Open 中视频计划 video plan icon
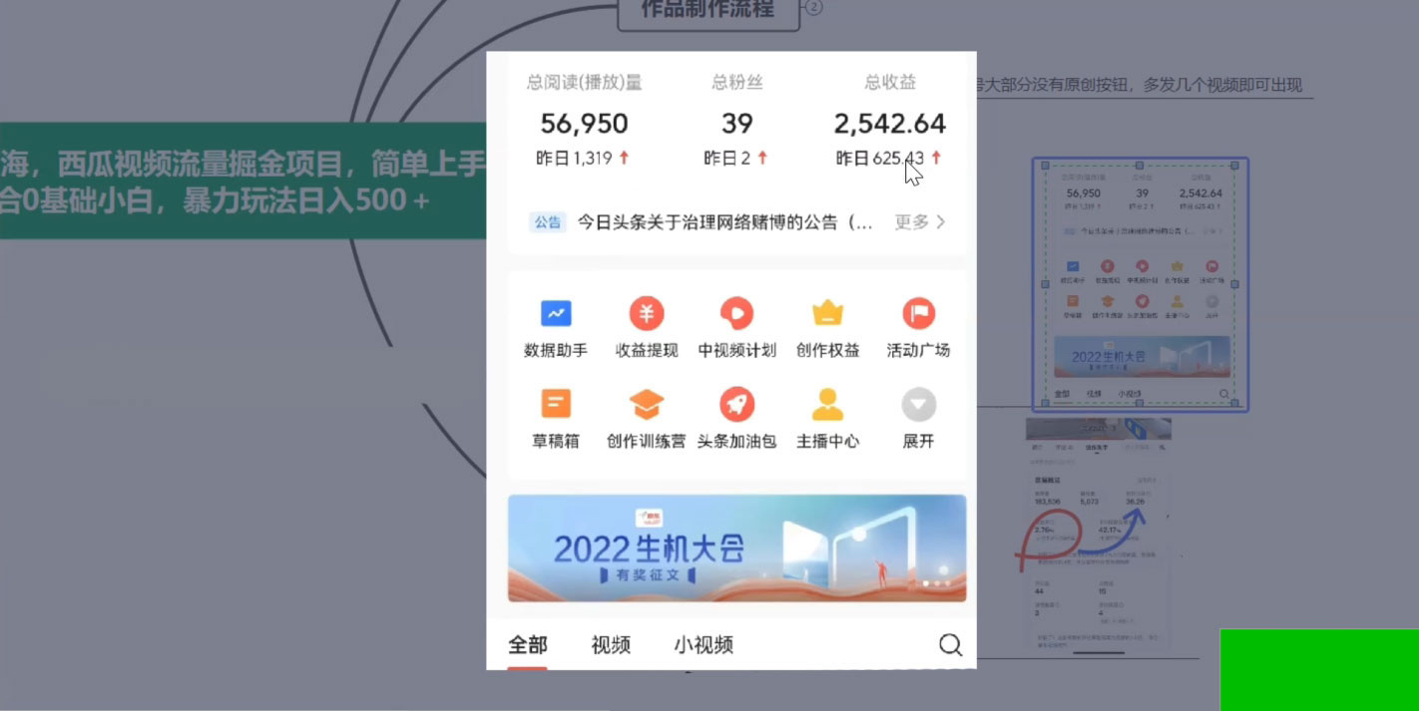This screenshot has width=1419, height=711. coord(736,314)
